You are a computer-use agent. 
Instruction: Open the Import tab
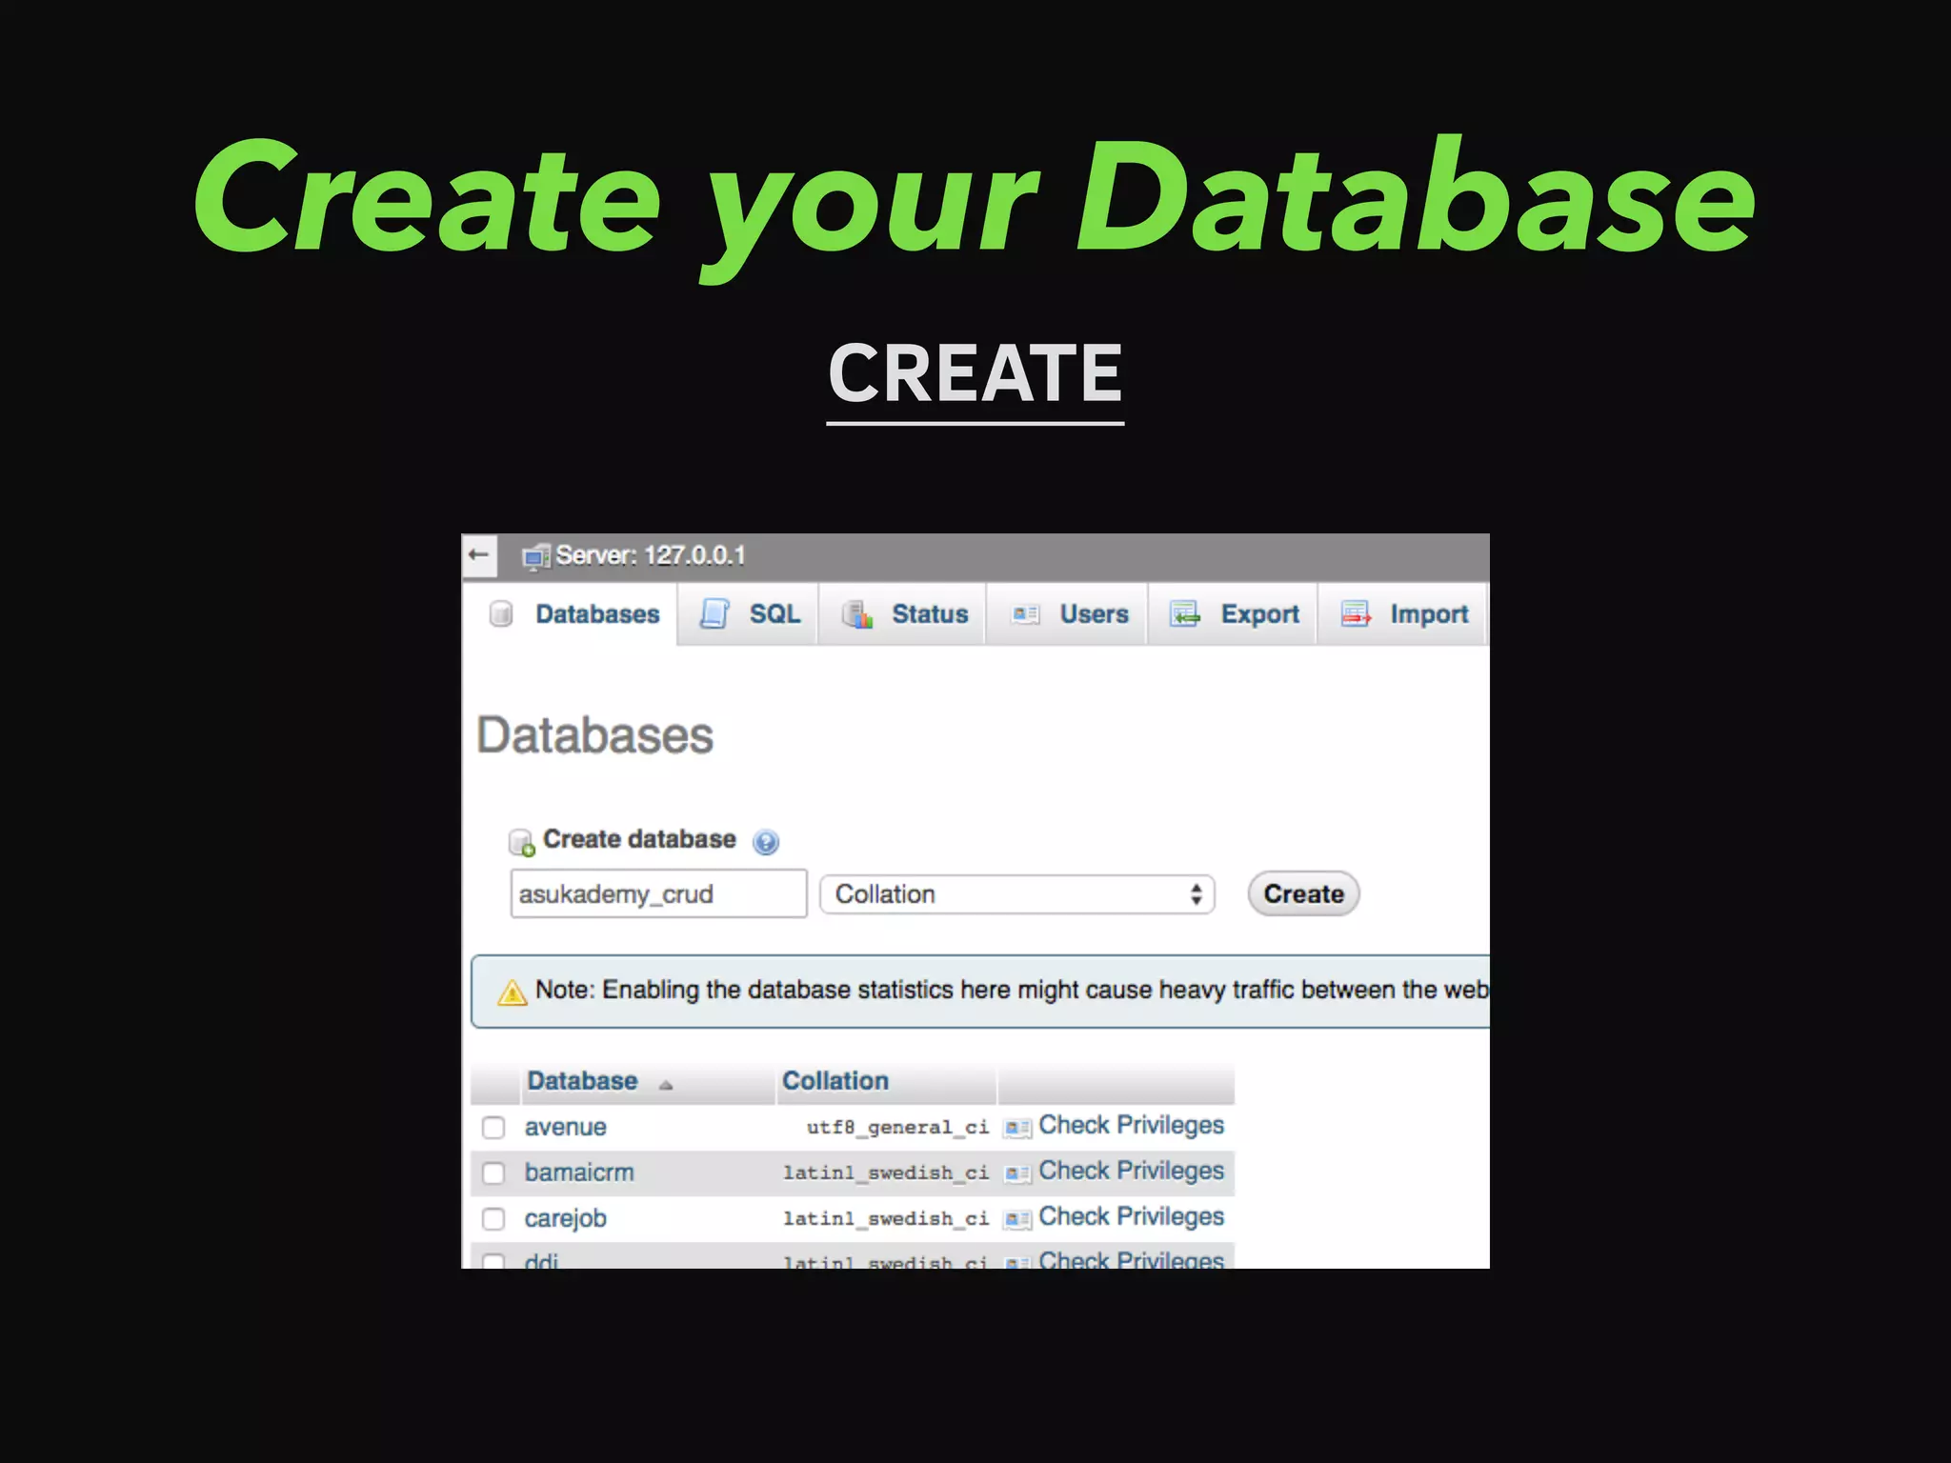pyautogui.click(x=1402, y=614)
